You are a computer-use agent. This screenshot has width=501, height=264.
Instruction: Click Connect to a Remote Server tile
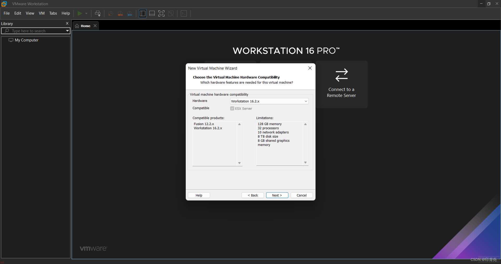[x=341, y=84]
